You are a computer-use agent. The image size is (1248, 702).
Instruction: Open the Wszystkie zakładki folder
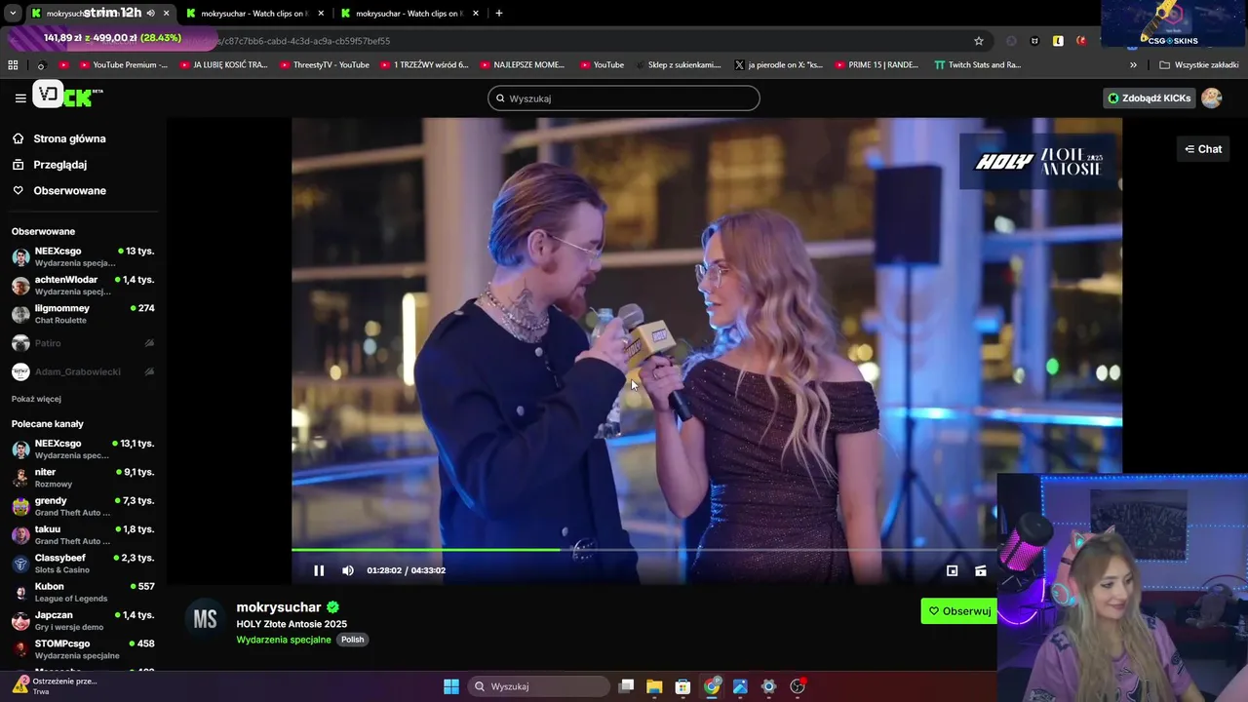[1199, 65]
